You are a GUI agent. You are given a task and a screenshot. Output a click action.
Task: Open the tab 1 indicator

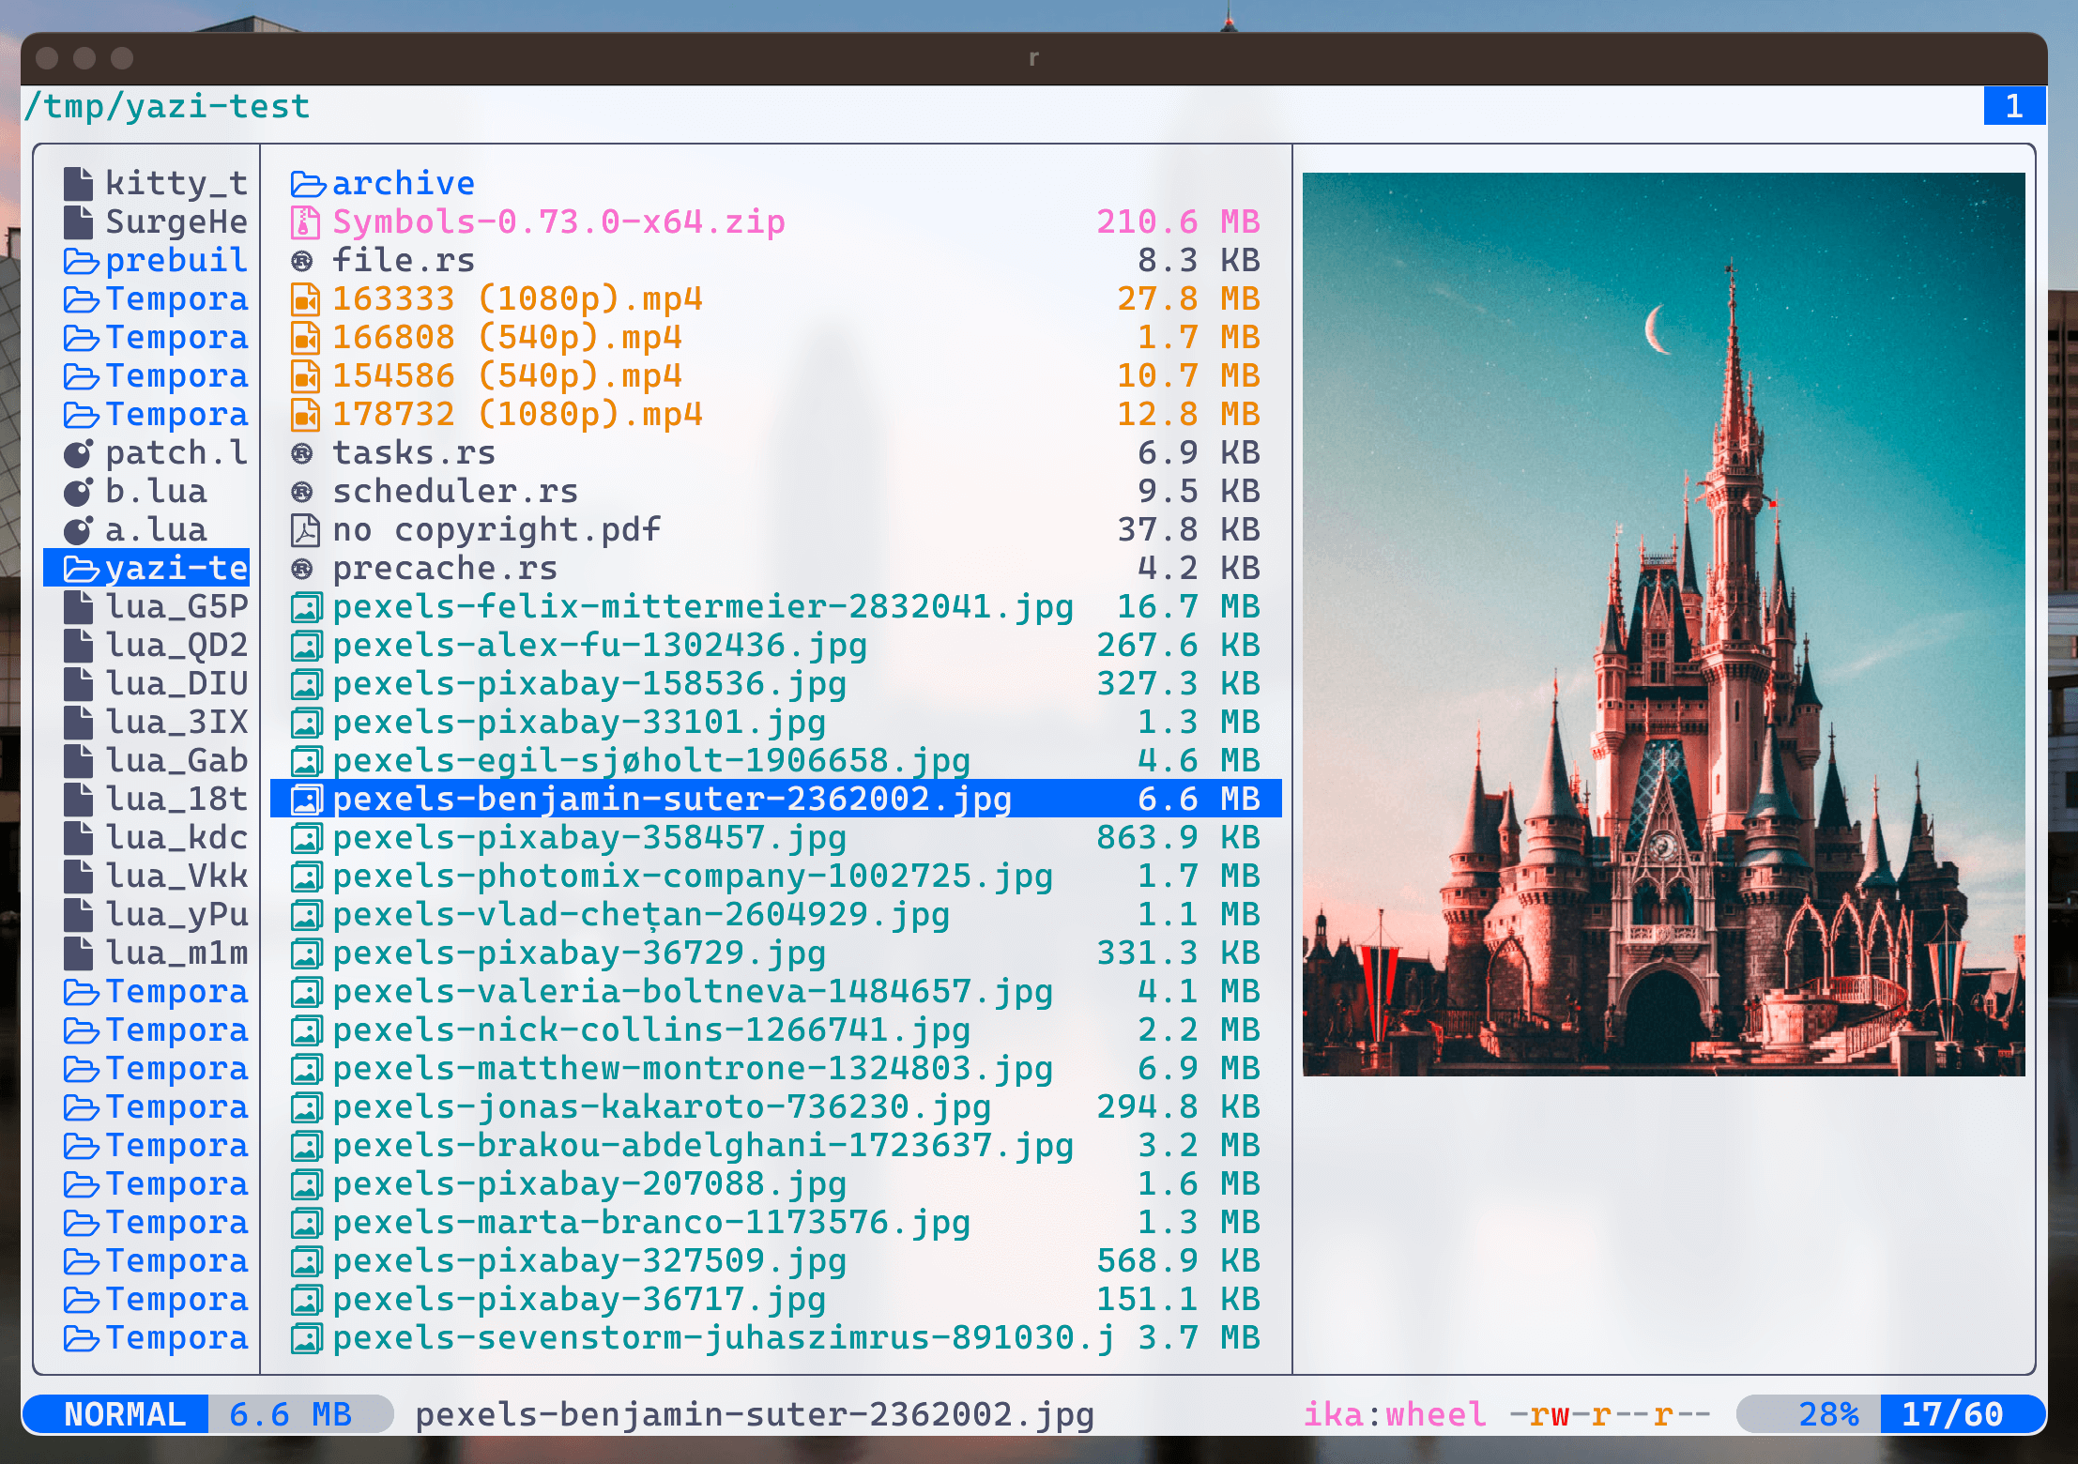point(2013,106)
